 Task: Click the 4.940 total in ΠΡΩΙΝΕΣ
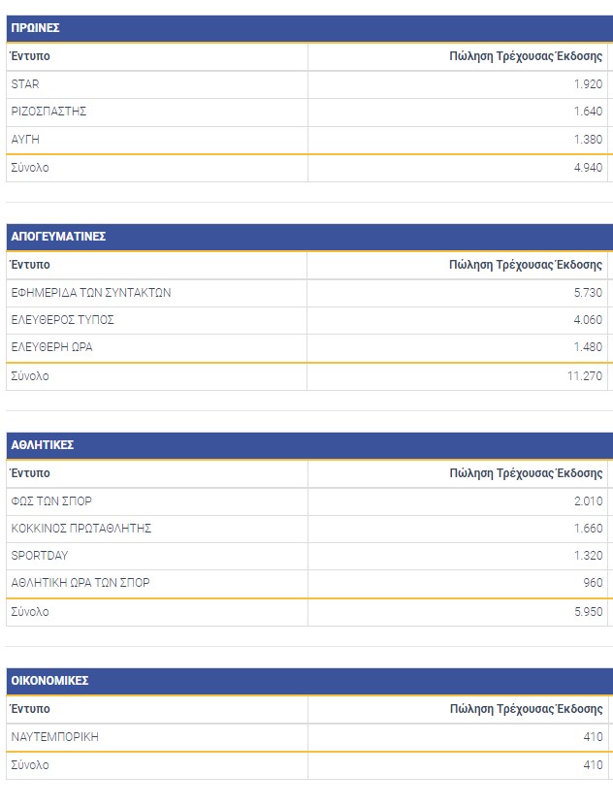(x=588, y=168)
